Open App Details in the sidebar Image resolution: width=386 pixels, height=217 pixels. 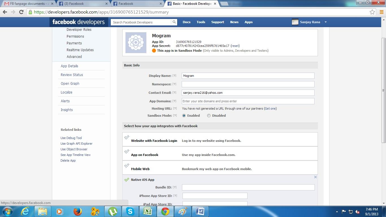pos(69,66)
